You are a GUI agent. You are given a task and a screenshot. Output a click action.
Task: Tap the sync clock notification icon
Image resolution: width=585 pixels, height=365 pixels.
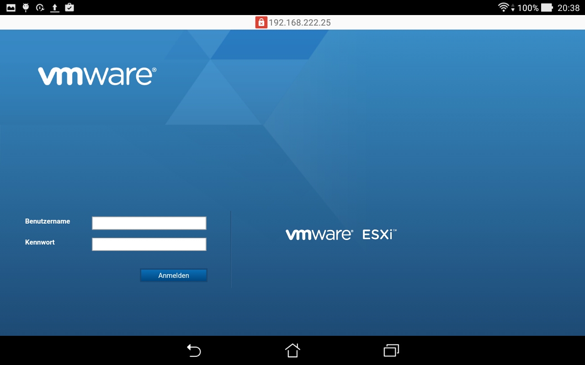coord(40,7)
